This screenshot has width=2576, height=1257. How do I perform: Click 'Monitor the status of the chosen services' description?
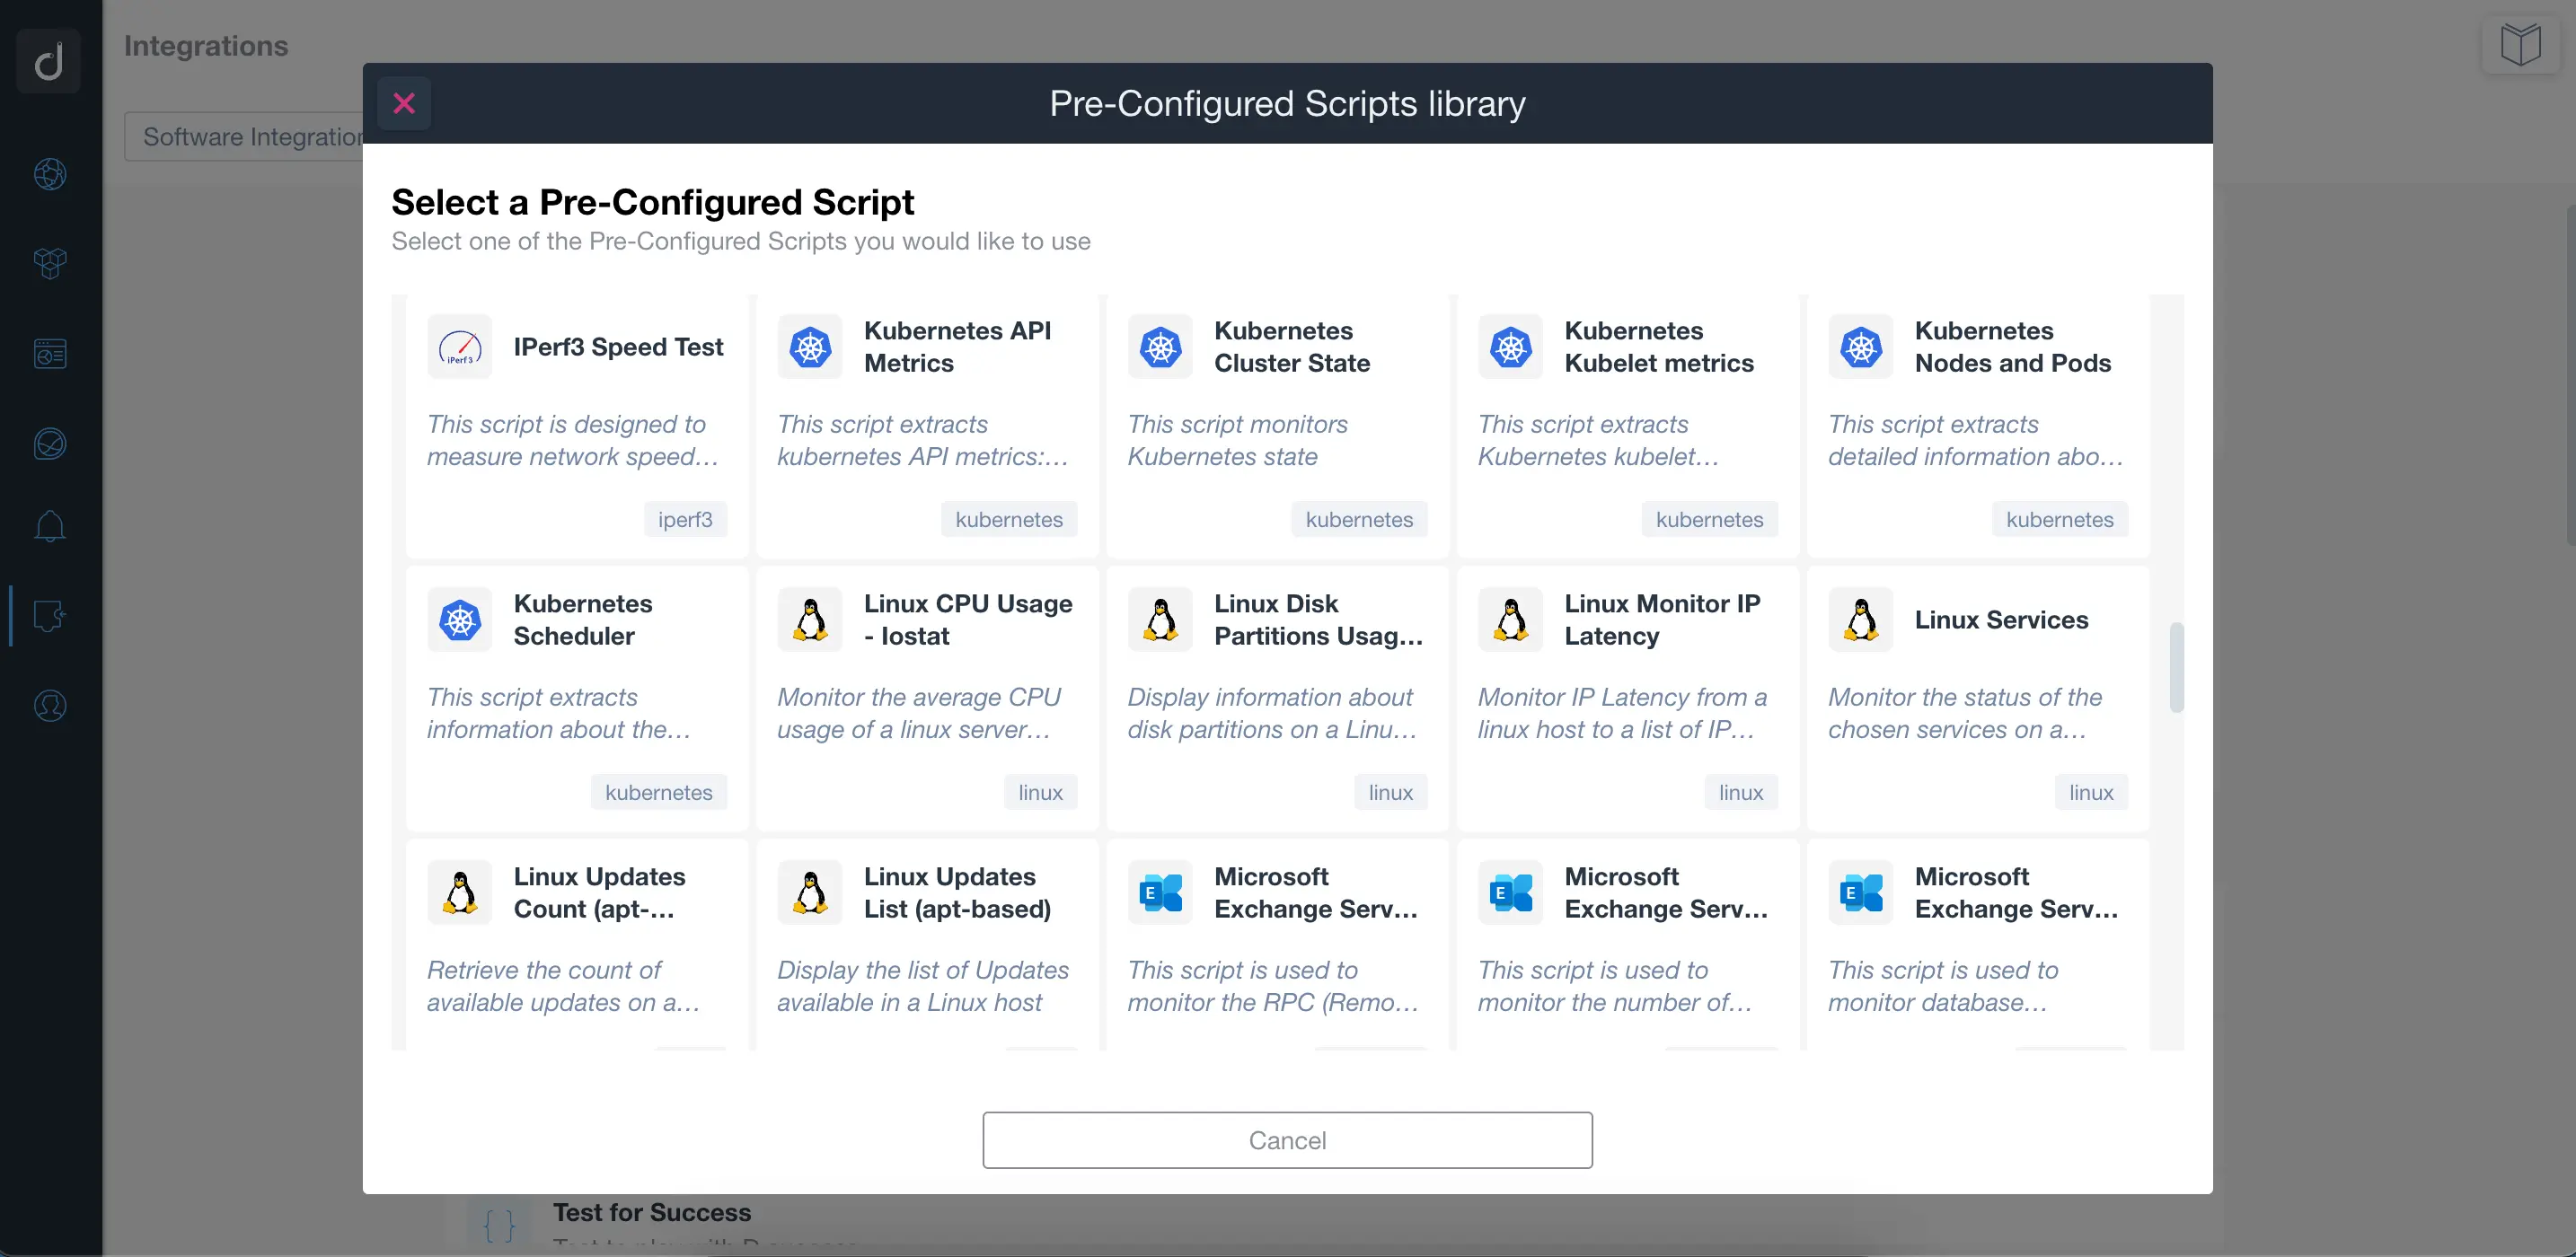coord(1964,713)
